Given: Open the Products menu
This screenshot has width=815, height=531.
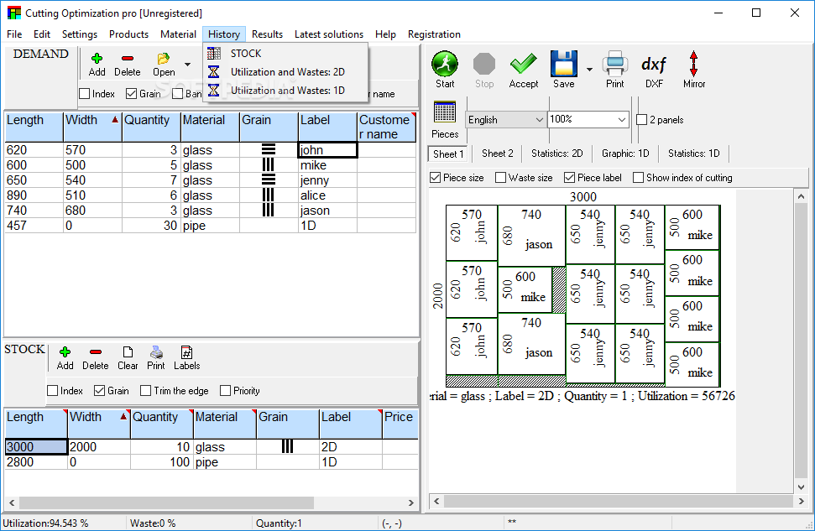Looking at the screenshot, I should coord(128,34).
